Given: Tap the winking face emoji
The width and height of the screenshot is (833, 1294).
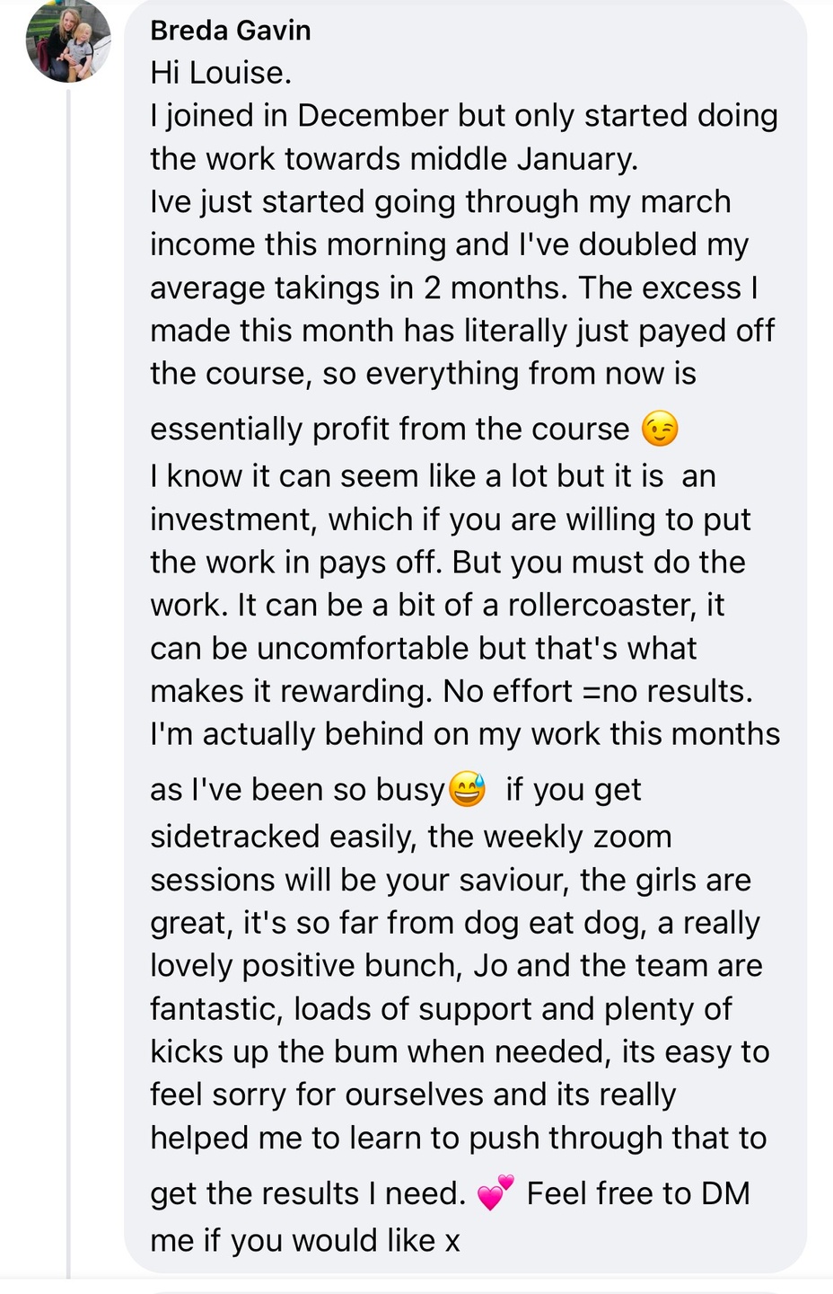Looking at the screenshot, I should pyautogui.click(x=660, y=430).
